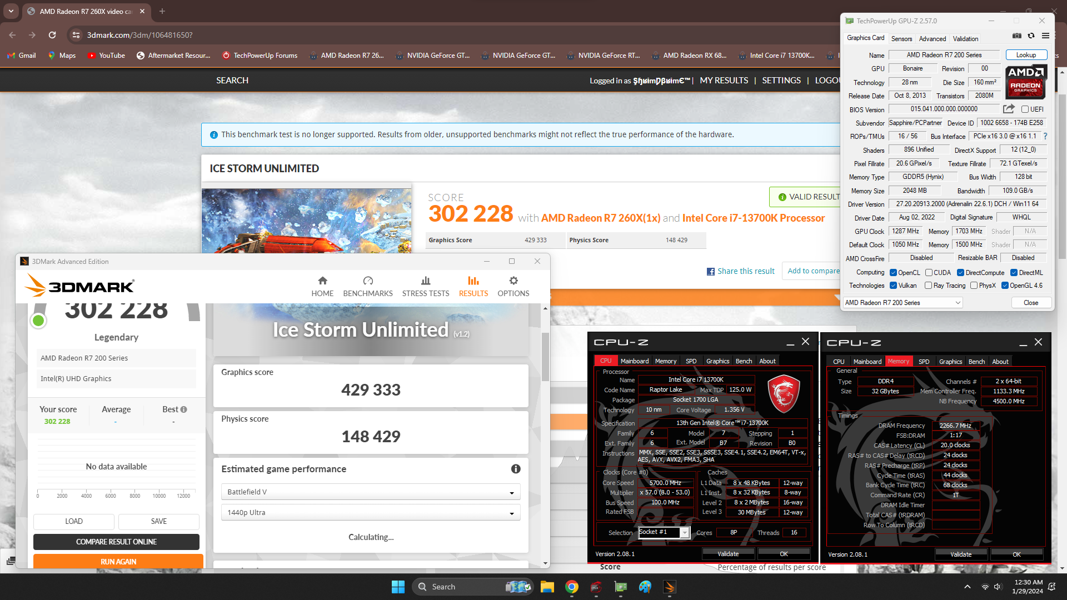Open the Mainboard tab in left CPU-Z window
1067x600 pixels.
tap(634, 361)
